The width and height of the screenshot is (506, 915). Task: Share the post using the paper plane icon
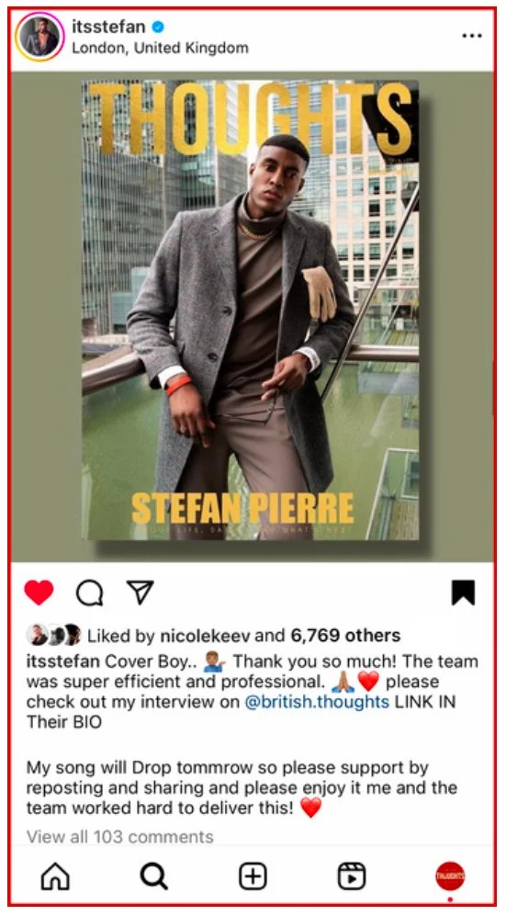(x=141, y=593)
